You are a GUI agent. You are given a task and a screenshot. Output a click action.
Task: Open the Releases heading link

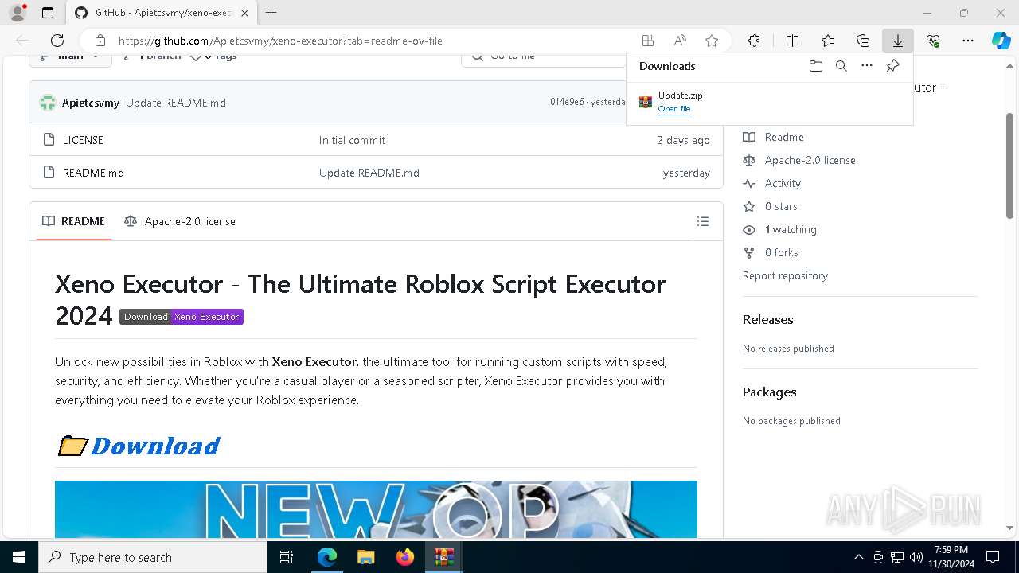coord(767,319)
